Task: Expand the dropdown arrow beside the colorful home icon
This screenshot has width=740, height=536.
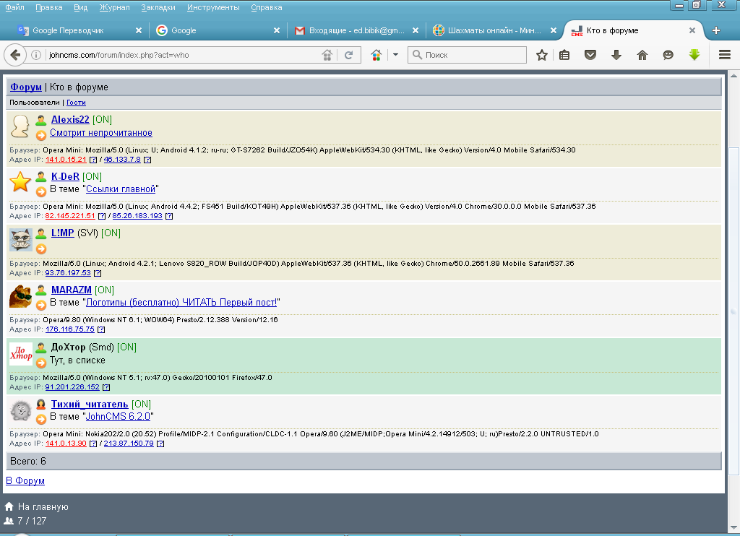Action: coord(395,55)
